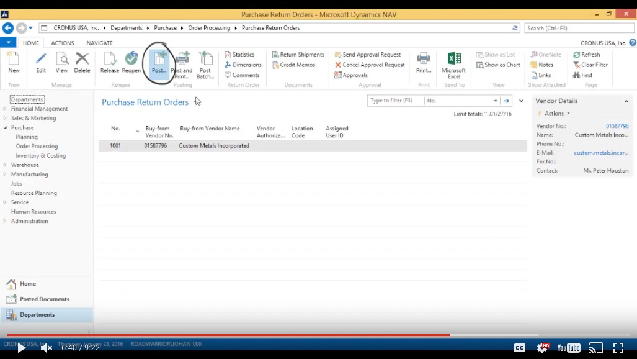Open Posted Documents navigation button
This screenshot has width=637, height=359.
point(47,299)
